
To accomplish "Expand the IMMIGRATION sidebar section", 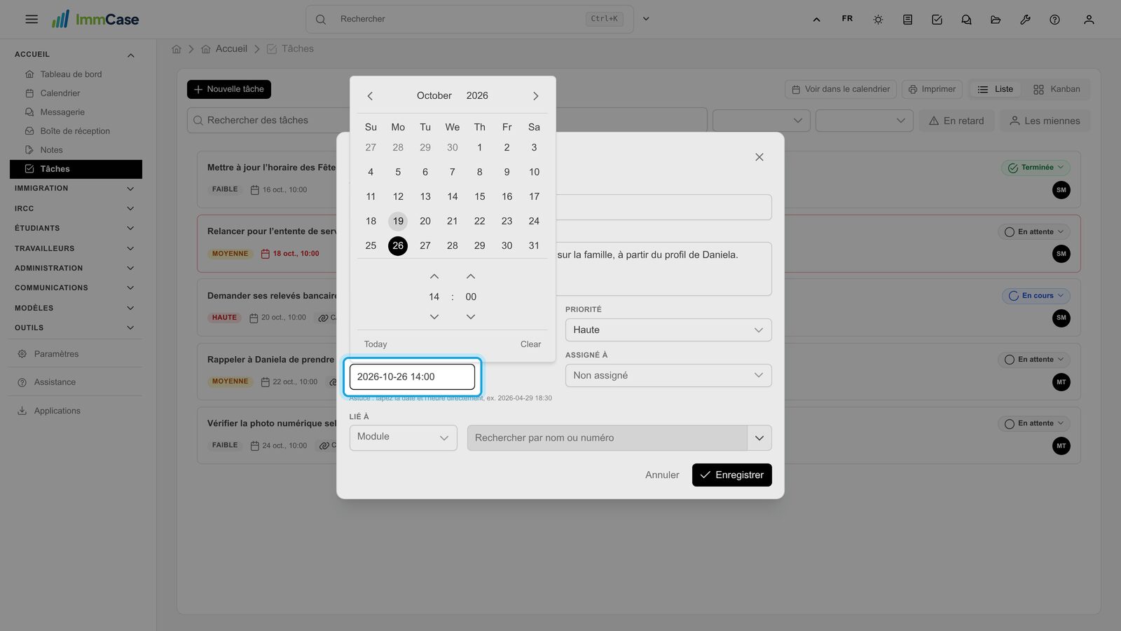I will 75,189.
